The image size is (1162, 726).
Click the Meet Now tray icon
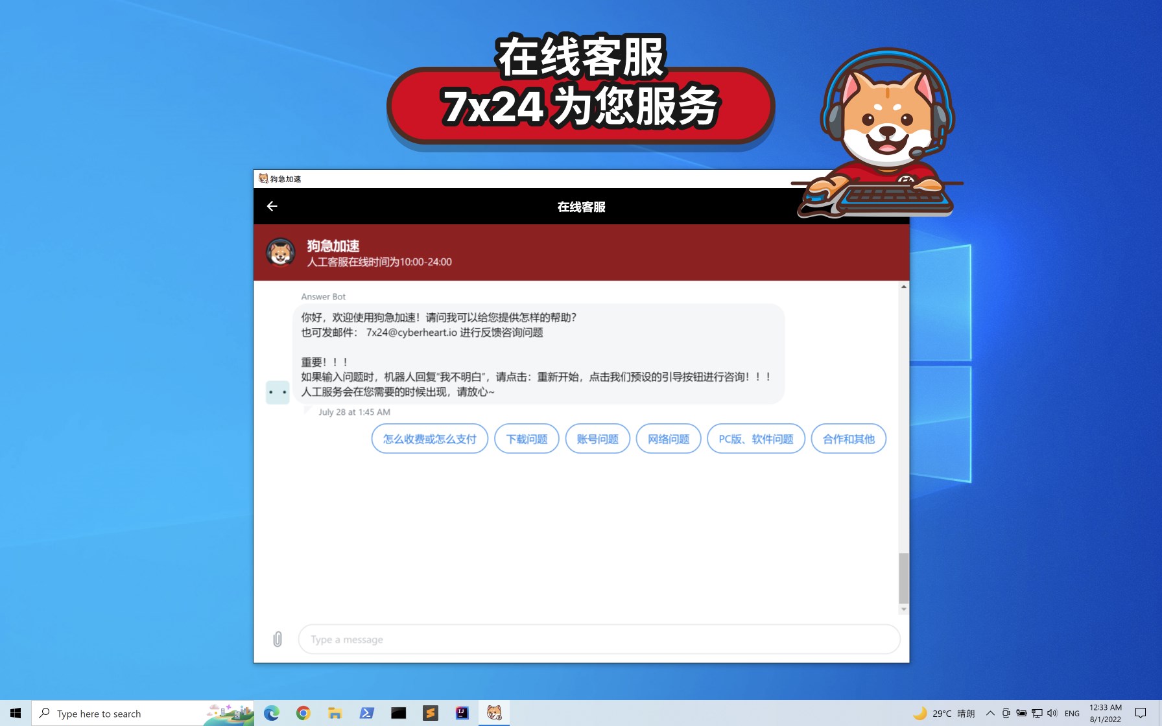pos(1006,713)
